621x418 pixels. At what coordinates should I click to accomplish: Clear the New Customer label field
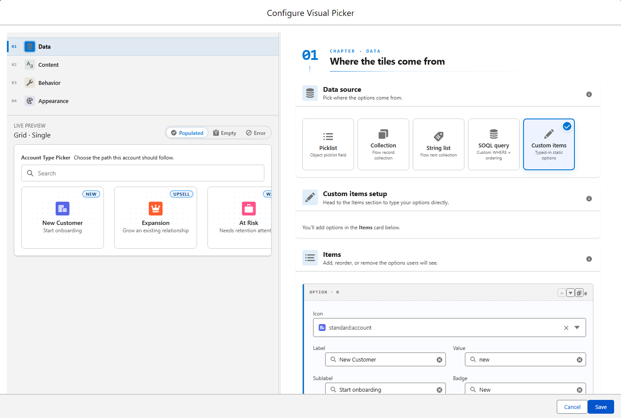tap(439, 360)
